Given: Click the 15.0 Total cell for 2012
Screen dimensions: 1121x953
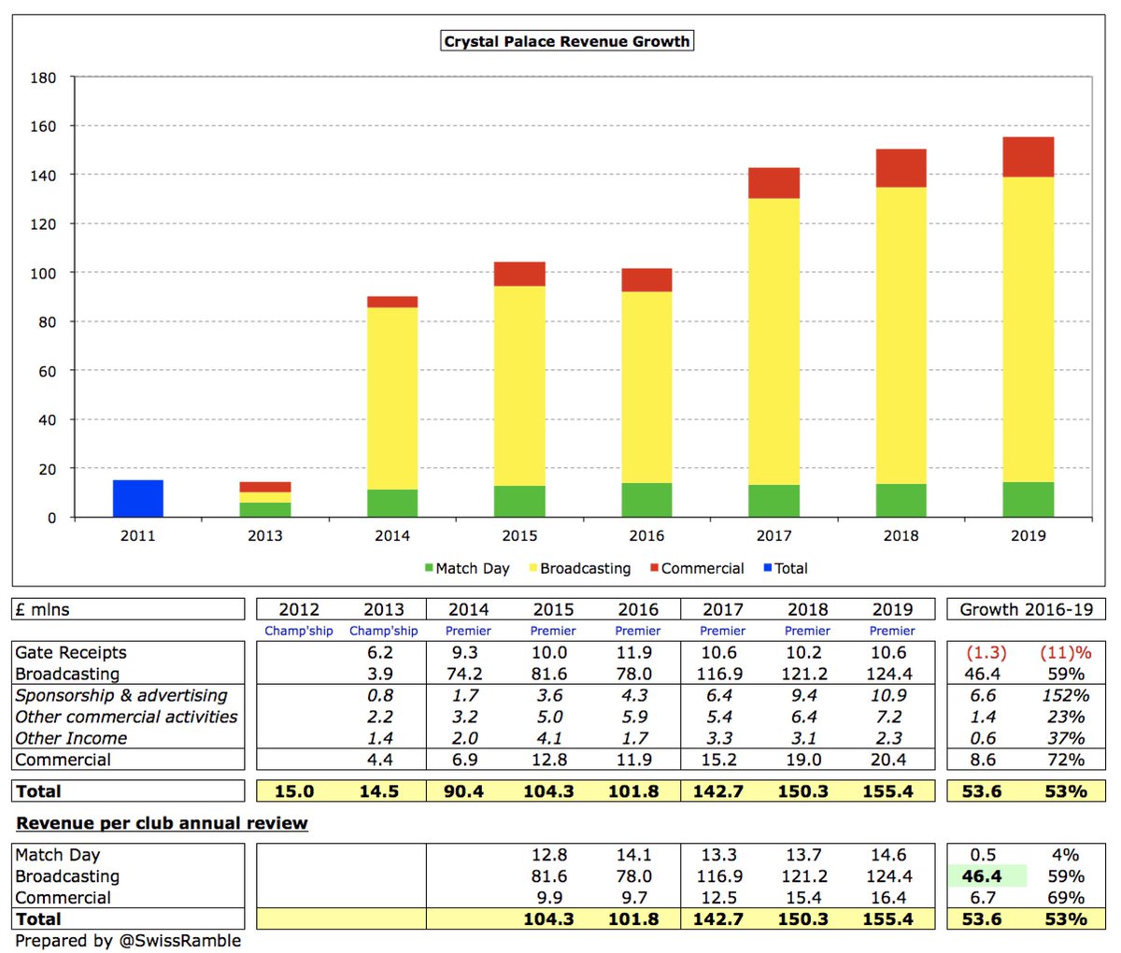Looking at the screenshot, I should pos(294,791).
